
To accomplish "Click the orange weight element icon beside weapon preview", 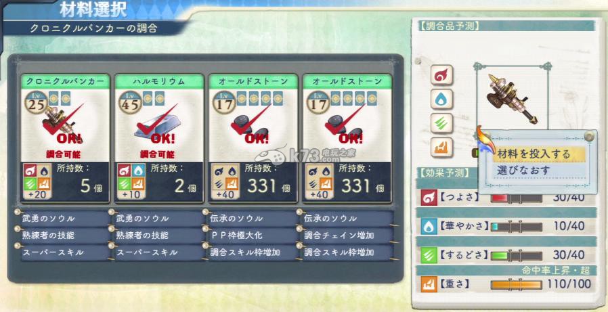I will [441, 148].
